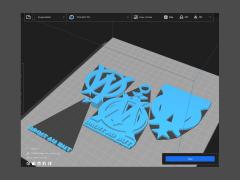Open the material and nozzle configuration dropdown
The height and width of the screenshot is (180, 240).
99,17
